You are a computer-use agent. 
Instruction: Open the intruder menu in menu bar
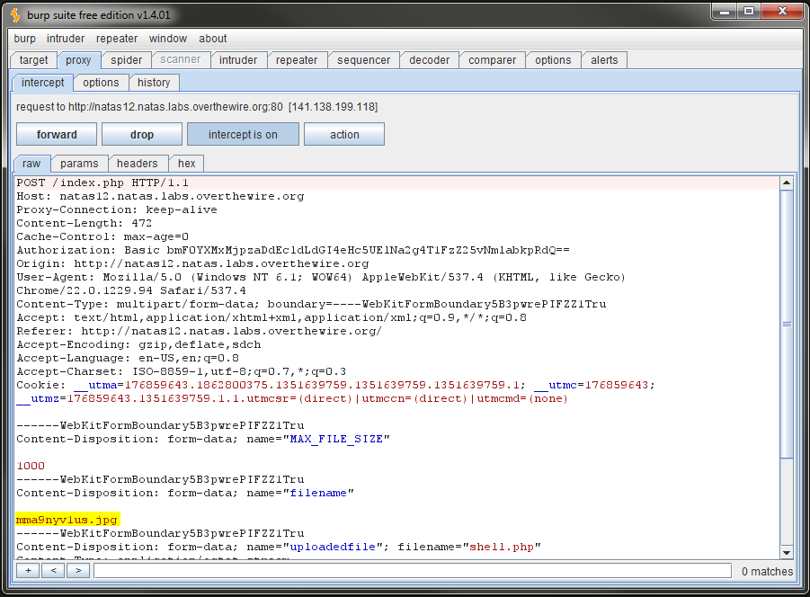point(66,39)
